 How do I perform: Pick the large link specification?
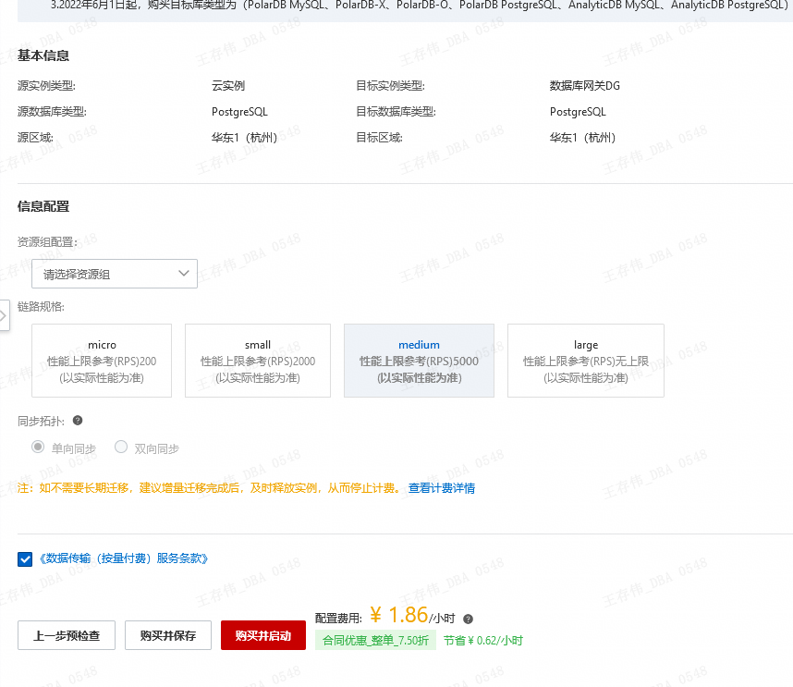point(585,361)
